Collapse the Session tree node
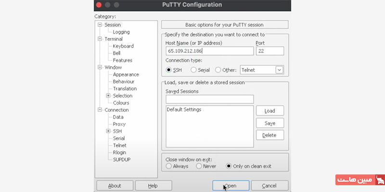This screenshot has width=385, height=192. (100, 25)
